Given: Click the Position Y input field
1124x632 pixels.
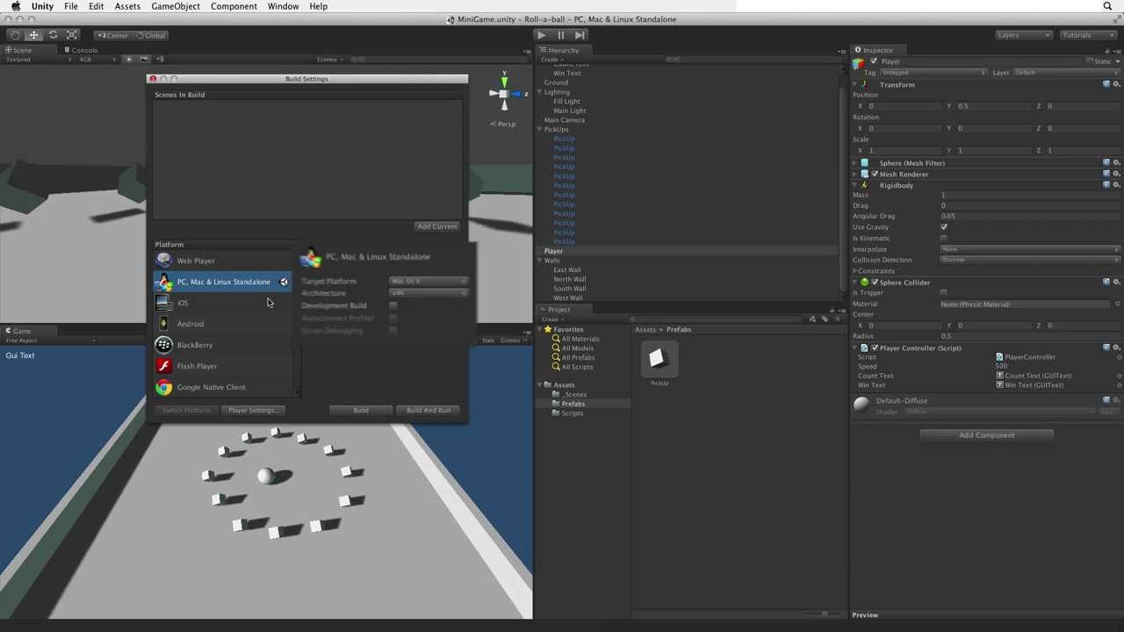Looking at the screenshot, I should 995,106.
